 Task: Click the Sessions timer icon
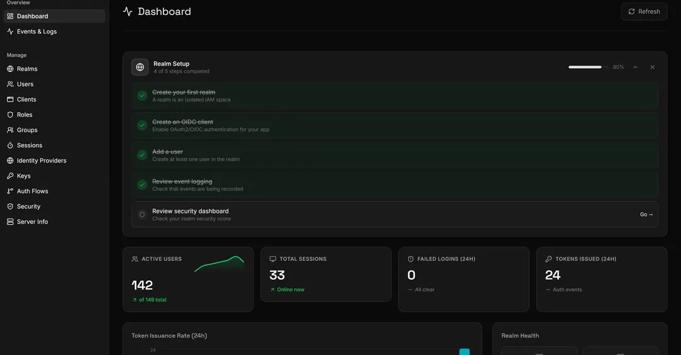coord(10,145)
